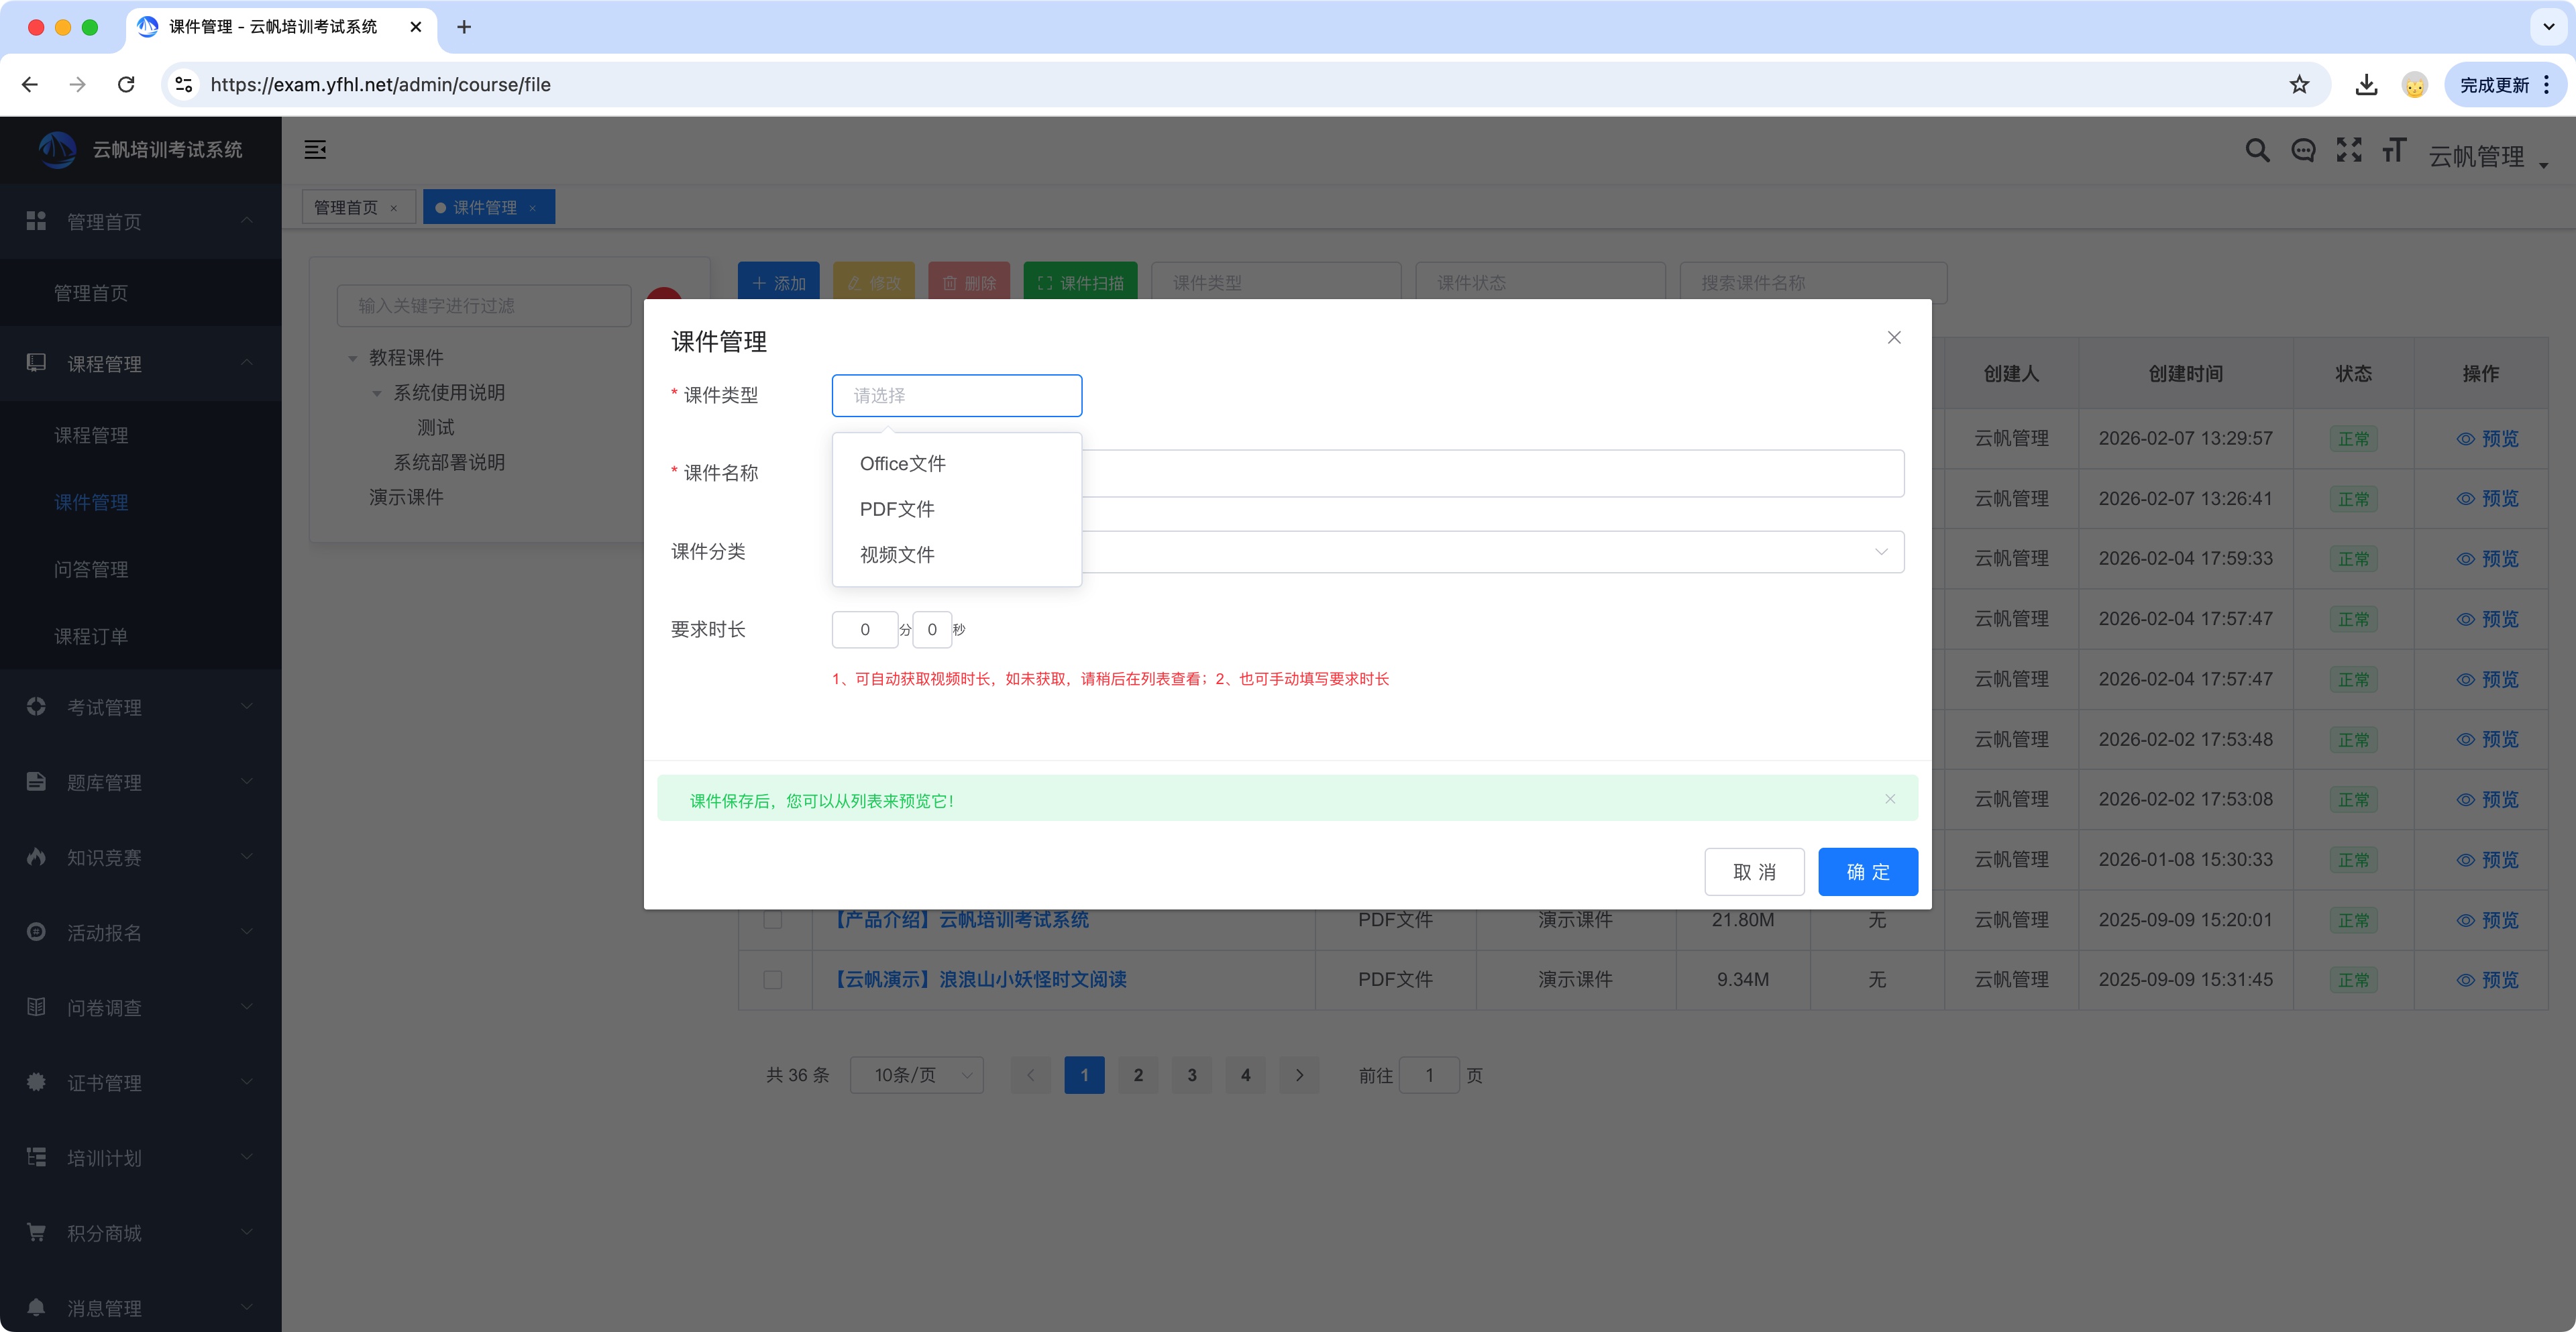Click the browser downloads icon
Screen dimensions: 2576x1332
pyautogui.click(x=2366, y=84)
